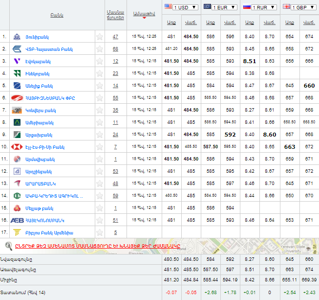
Task: Click the Armswissbank logo icon
Action: pos(17,159)
